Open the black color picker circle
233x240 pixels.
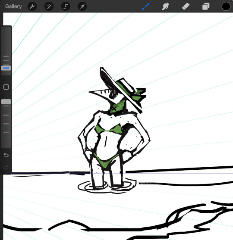click(226, 6)
